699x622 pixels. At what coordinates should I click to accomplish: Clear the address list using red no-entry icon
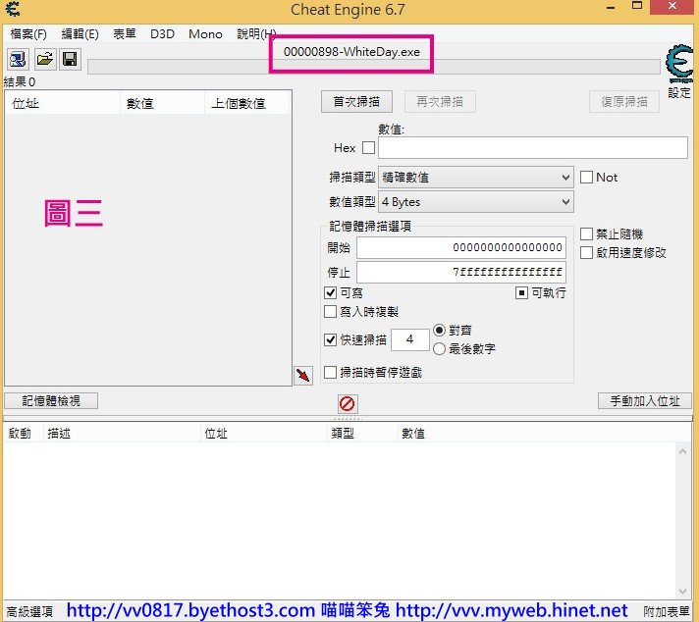[347, 403]
